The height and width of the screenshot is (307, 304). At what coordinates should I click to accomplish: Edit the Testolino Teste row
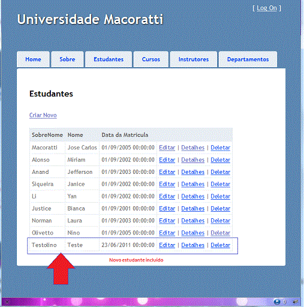click(167, 245)
